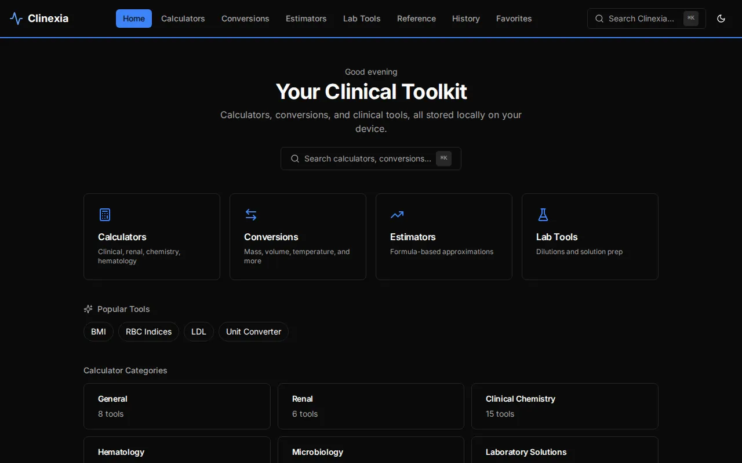Click the calculator icon in the Calculators card

[x=105, y=215]
